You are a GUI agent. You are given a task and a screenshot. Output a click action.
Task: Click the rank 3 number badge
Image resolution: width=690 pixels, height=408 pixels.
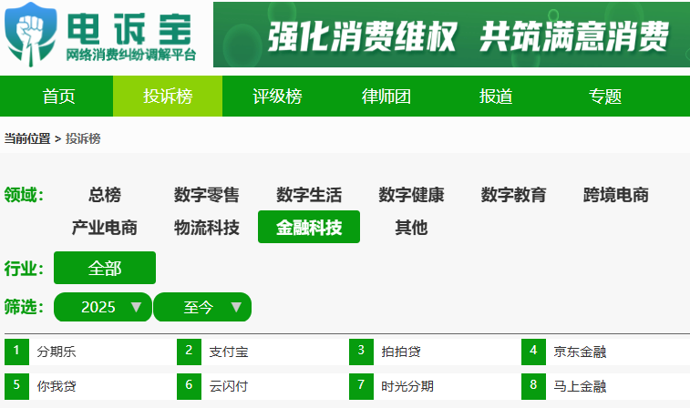coord(361,352)
